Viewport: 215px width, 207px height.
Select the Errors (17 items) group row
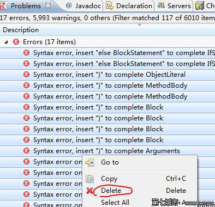click(x=107, y=42)
